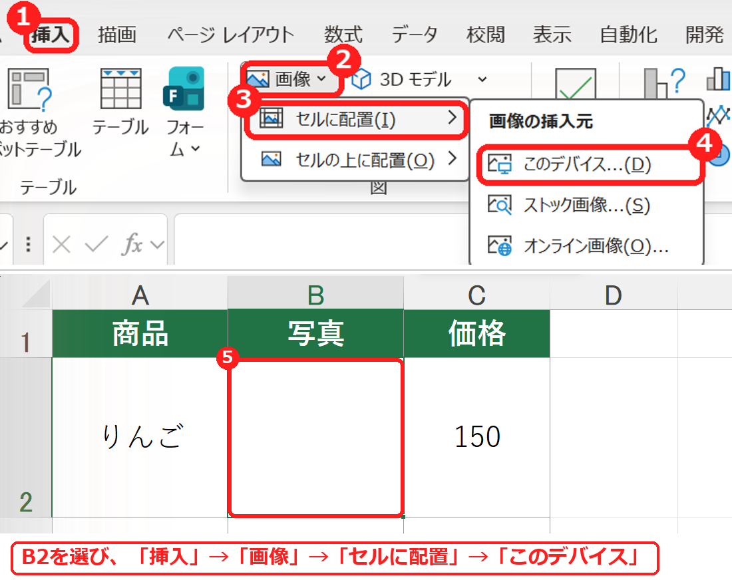Click the fx insert function icon
732x580 pixels.
tap(132, 244)
